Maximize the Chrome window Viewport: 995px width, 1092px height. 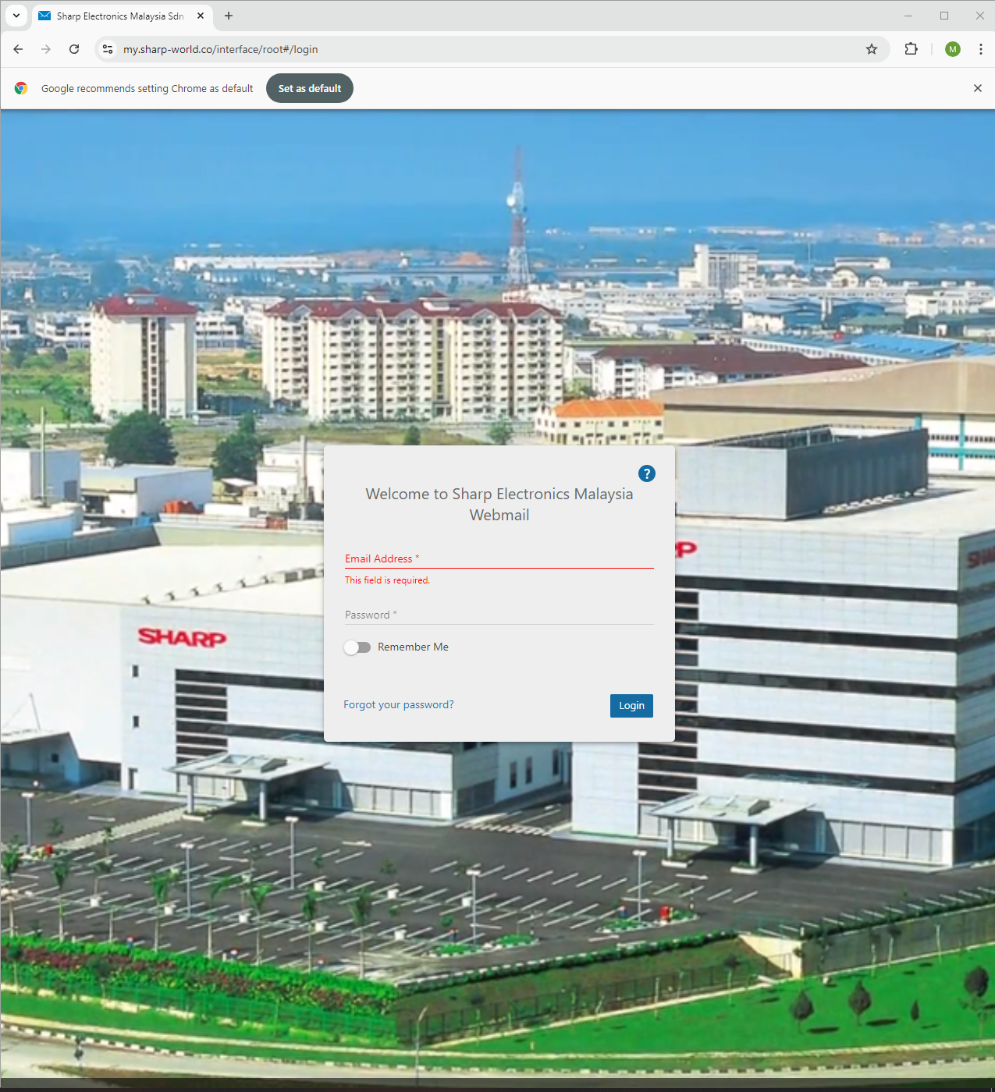click(944, 16)
